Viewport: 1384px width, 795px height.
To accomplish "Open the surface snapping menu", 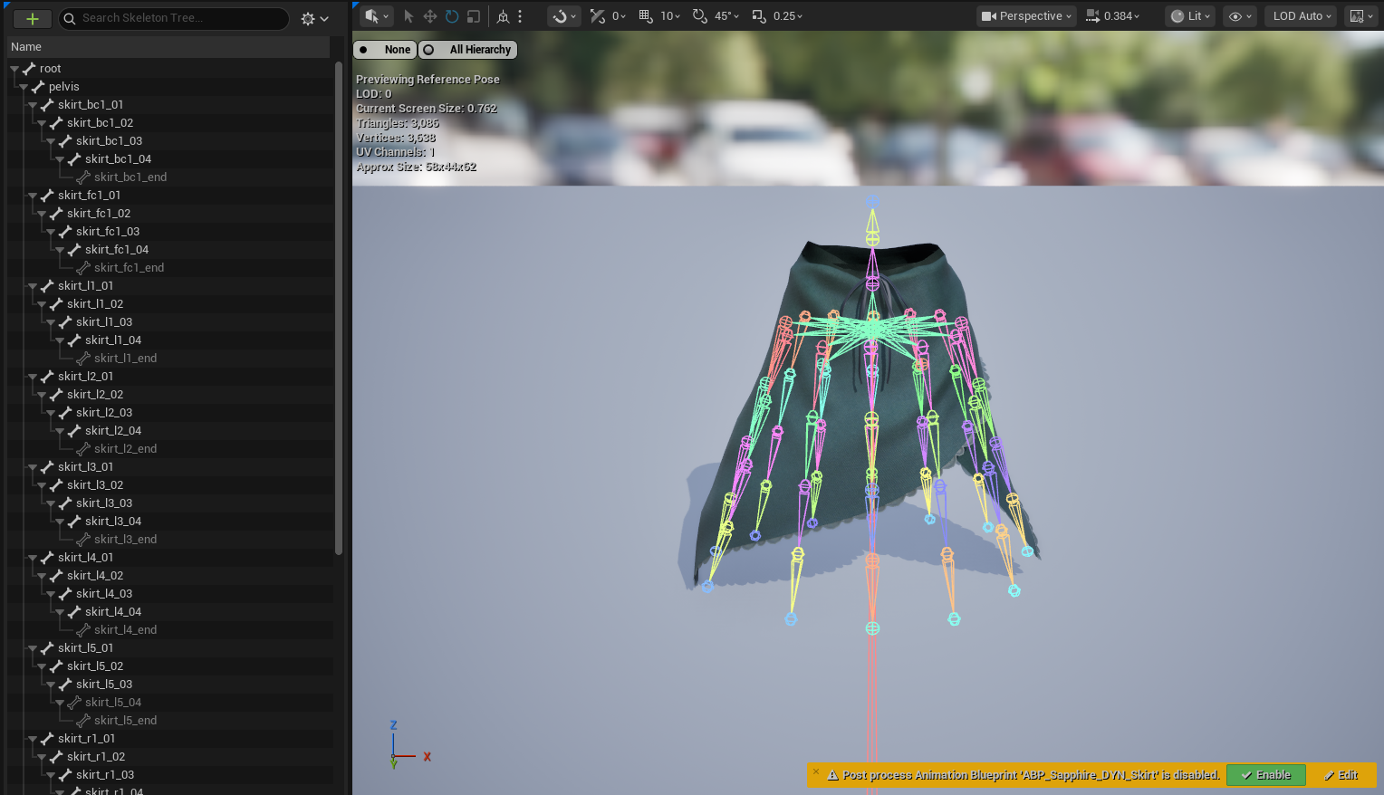I will pyautogui.click(x=563, y=16).
